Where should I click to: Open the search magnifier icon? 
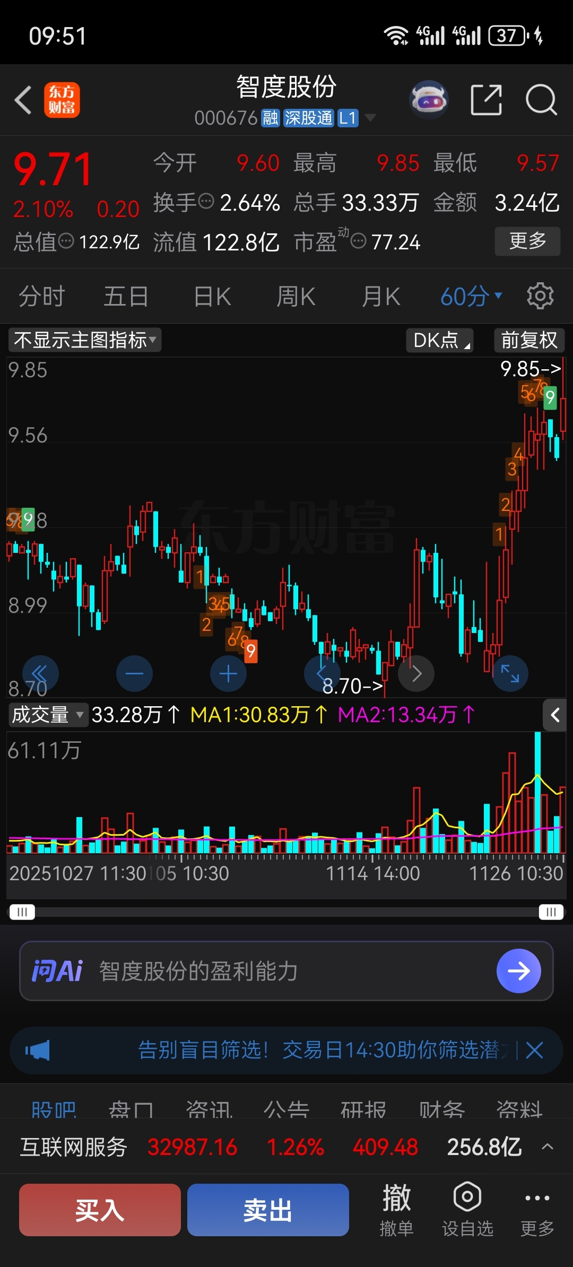point(541,100)
